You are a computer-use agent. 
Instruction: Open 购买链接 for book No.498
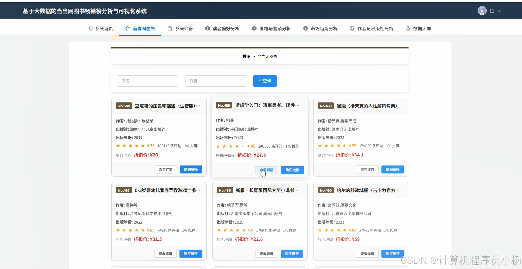coord(393,169)
